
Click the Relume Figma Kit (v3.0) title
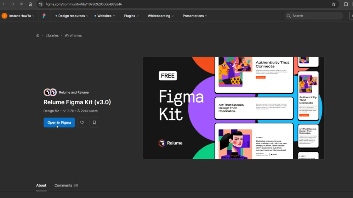click(77, 102)
